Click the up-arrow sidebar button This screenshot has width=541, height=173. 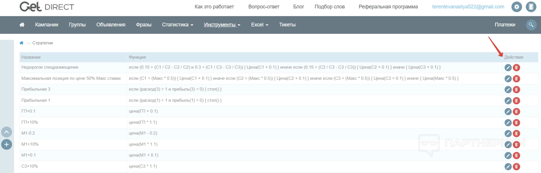[x=6, y=132]
